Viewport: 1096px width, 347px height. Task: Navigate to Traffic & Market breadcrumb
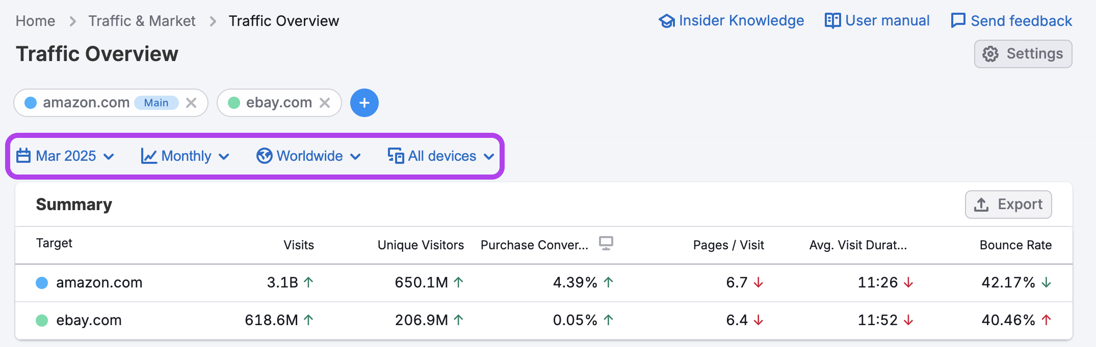[x=142, y=21]
